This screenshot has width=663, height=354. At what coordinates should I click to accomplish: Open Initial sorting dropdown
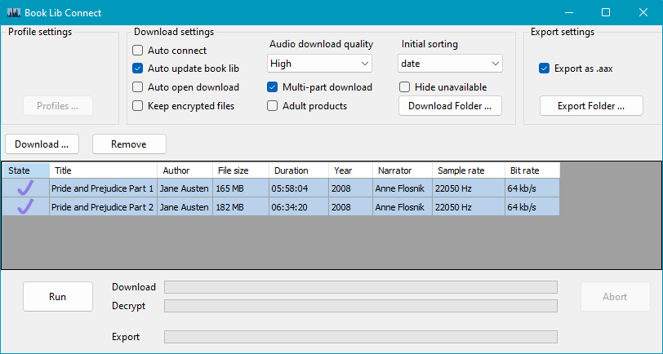451,64
